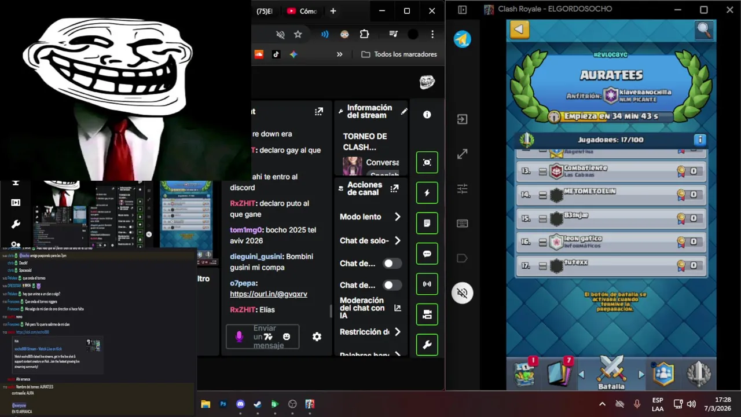Image resolution: width=741 pixels, height=417 pixels.
Task: Open Steam from the taskbar
Action: (258, 404)
